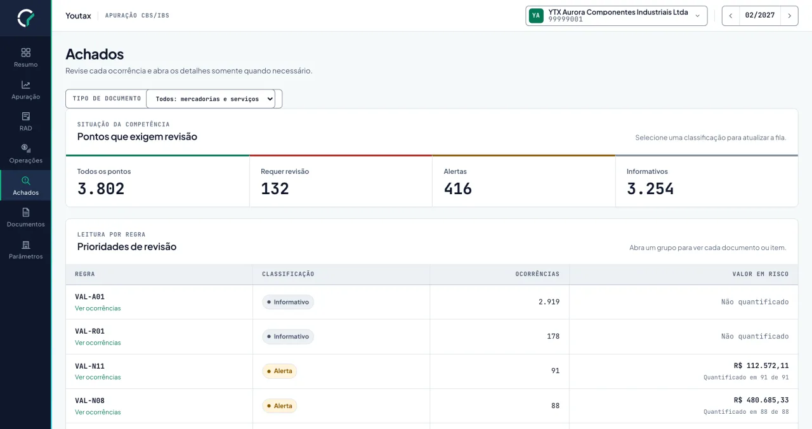
Task: Go to the previous period
Action: [x=731, y=16]
